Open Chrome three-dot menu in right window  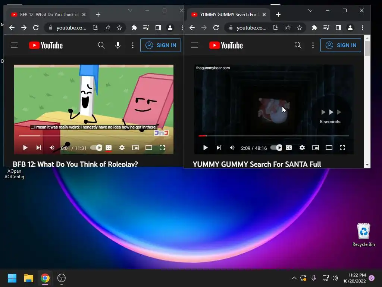[362, 28]
